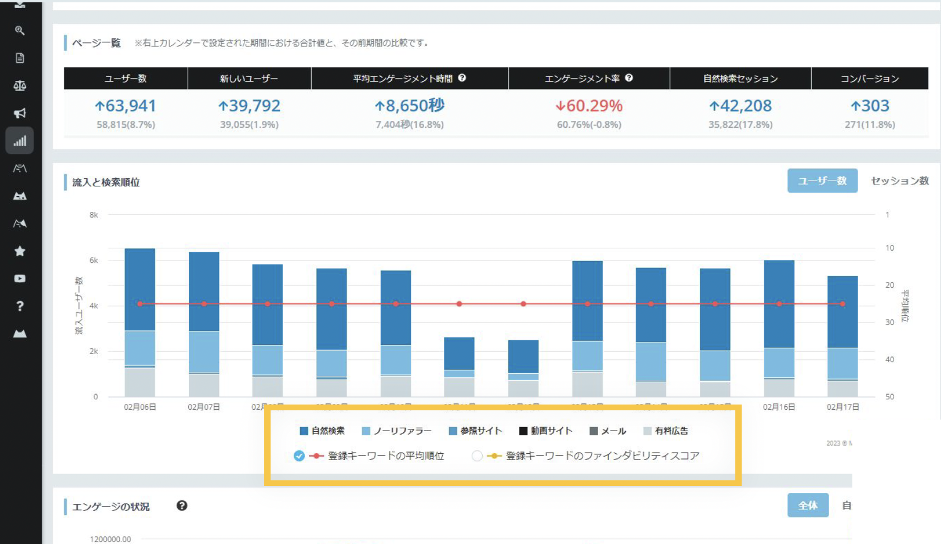Click the ノーリファラー light blue legend swatch
Screen dimensions: 941x544
tap(366, 431)
